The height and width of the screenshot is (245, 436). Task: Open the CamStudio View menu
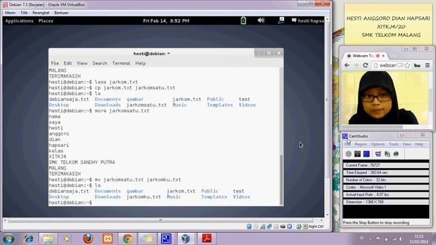click(x=407, y=144)
